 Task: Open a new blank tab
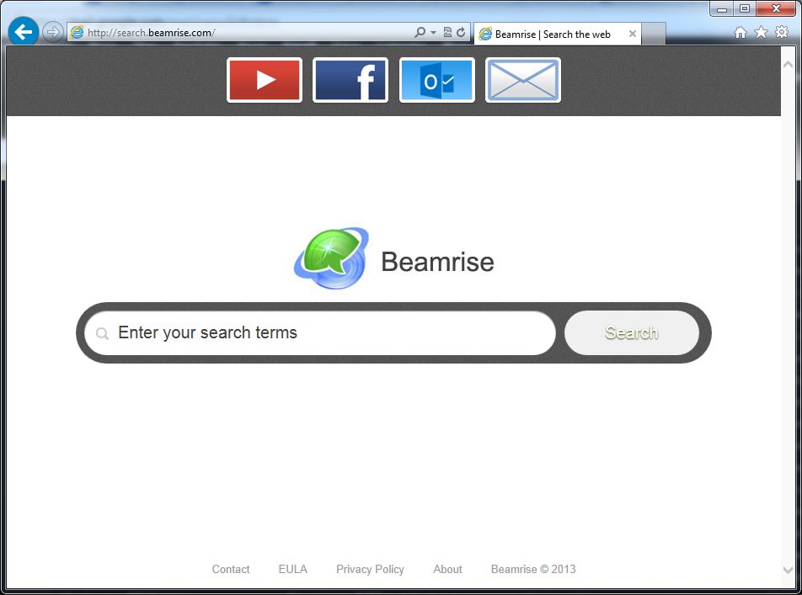pos(654,34)
